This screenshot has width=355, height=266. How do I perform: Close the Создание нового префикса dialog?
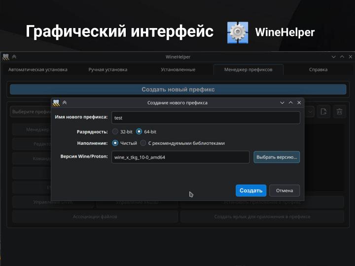click(299, 102)
